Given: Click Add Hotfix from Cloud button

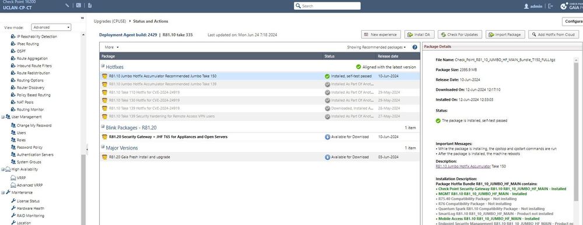Looking at the screenshot, I should pyautogui.click(x=553, y=34).
